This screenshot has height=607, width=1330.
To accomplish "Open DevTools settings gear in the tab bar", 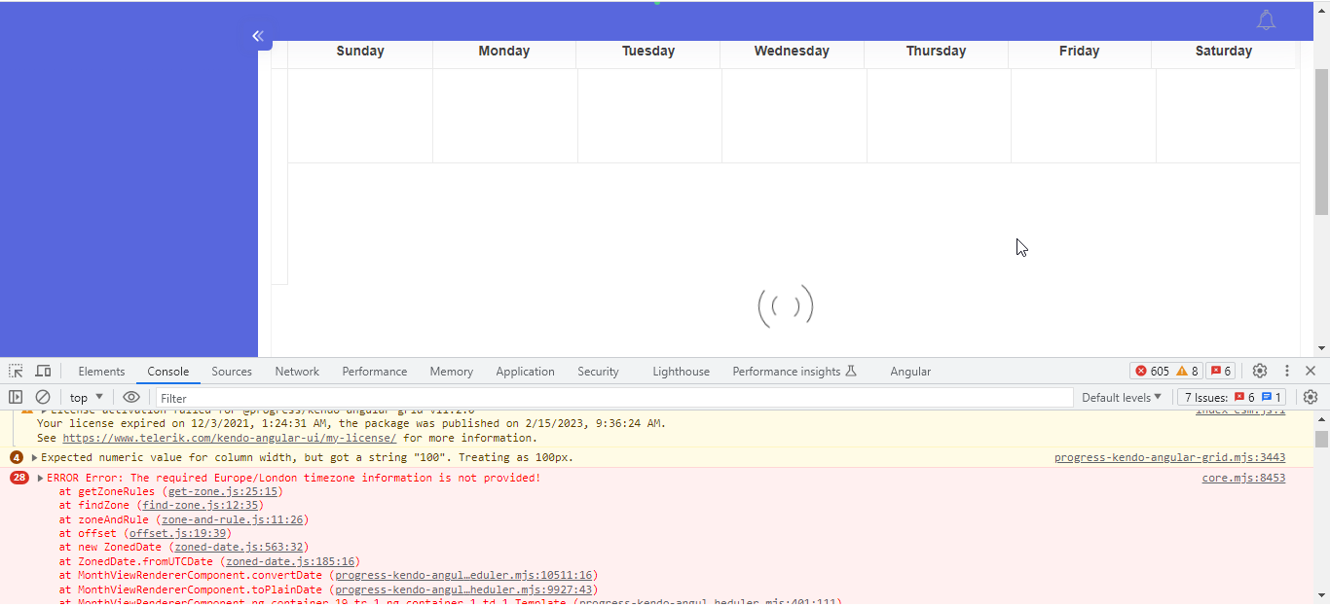I will pos(1260,371).
